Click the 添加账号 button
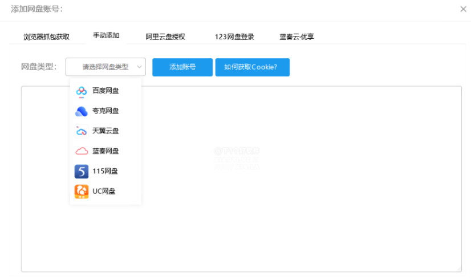Image resolution: width=471 pixels, height=280 pixels. pyautogui.click(x=182, y=67)
